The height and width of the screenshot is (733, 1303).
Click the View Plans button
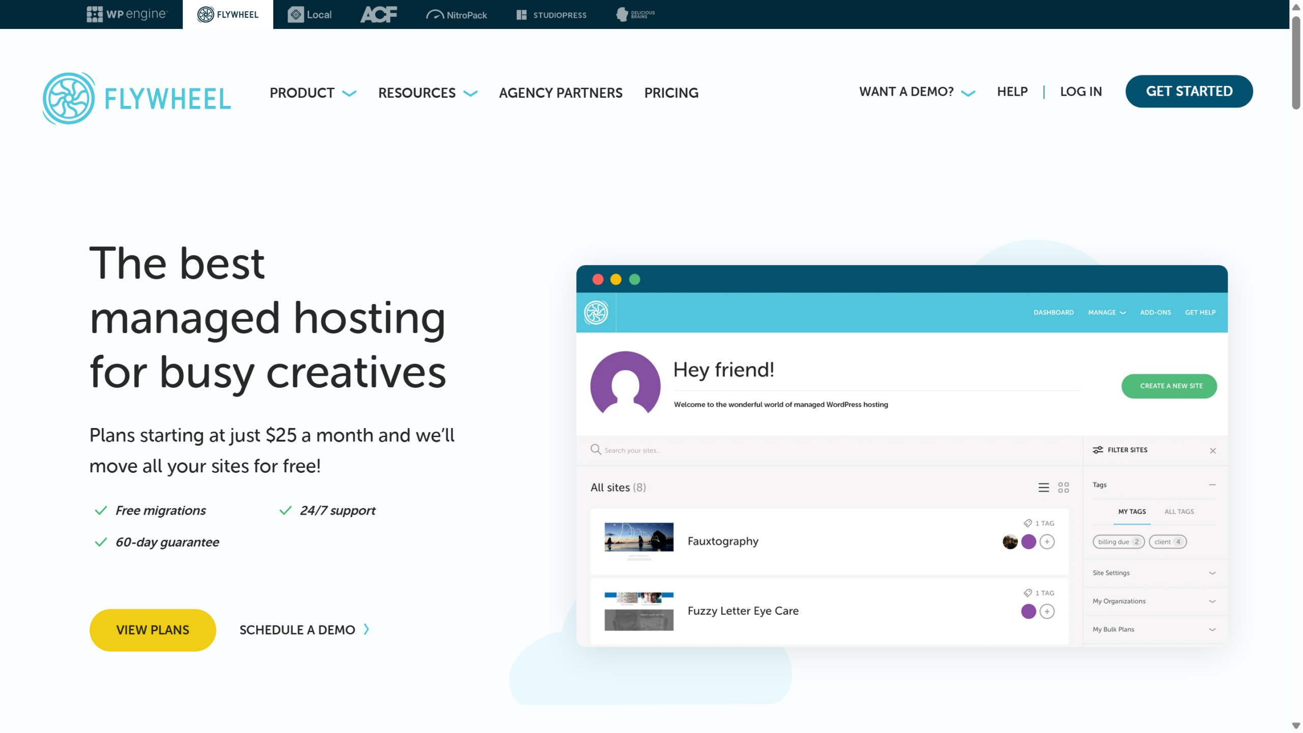(x=153, y=630)
